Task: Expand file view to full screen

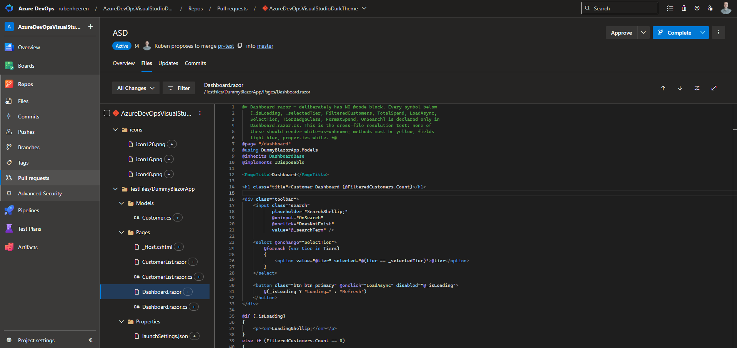Action: pyautogui.click(x=714, y=88)
